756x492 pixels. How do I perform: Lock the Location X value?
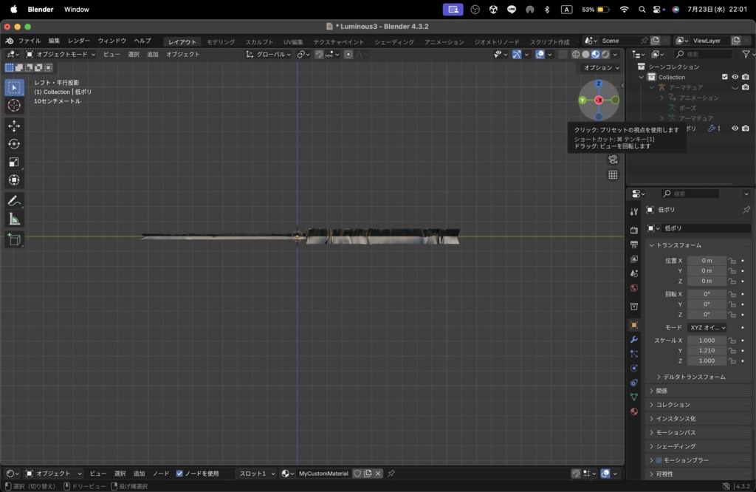pos(732,261)
